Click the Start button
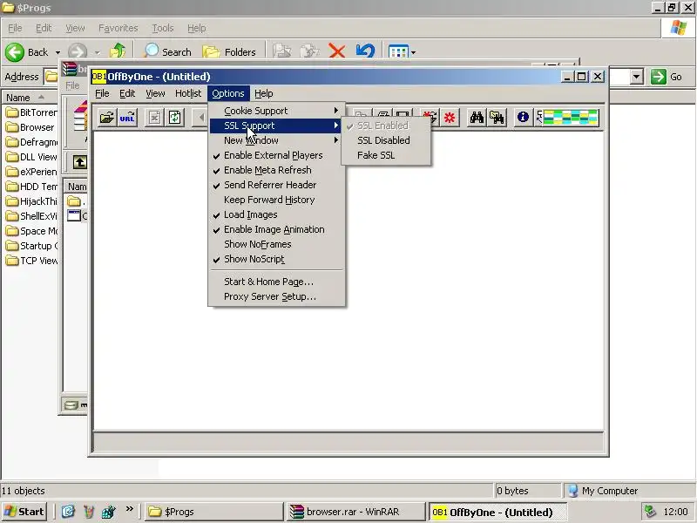 [x=25, y=512]
